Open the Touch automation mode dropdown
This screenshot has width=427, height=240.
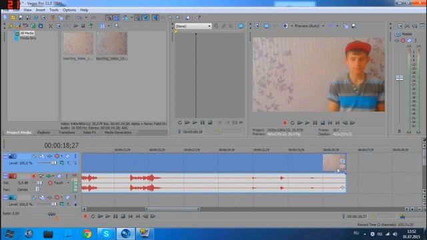[x=68, y=183]
